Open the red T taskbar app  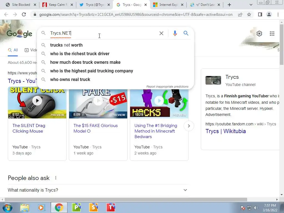111,207
